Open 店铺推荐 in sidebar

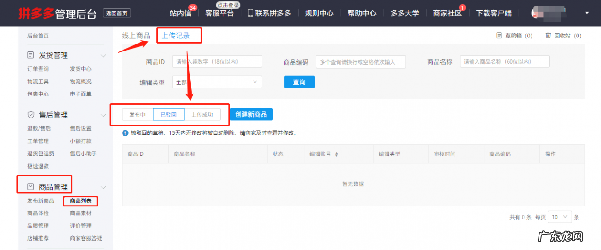38,238
